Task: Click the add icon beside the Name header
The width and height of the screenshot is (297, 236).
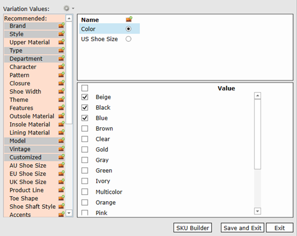Action: (129, 19)
